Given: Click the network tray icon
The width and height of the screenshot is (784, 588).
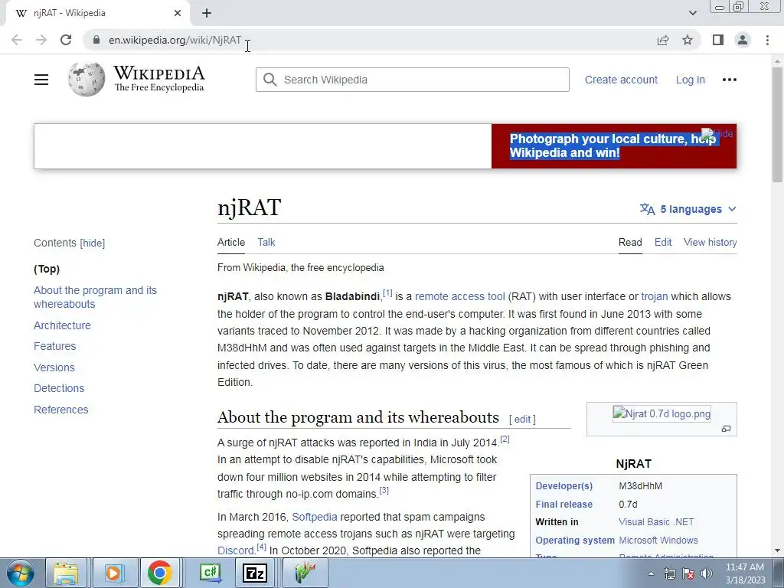Looking at the screenshot, I should (669, 573).
